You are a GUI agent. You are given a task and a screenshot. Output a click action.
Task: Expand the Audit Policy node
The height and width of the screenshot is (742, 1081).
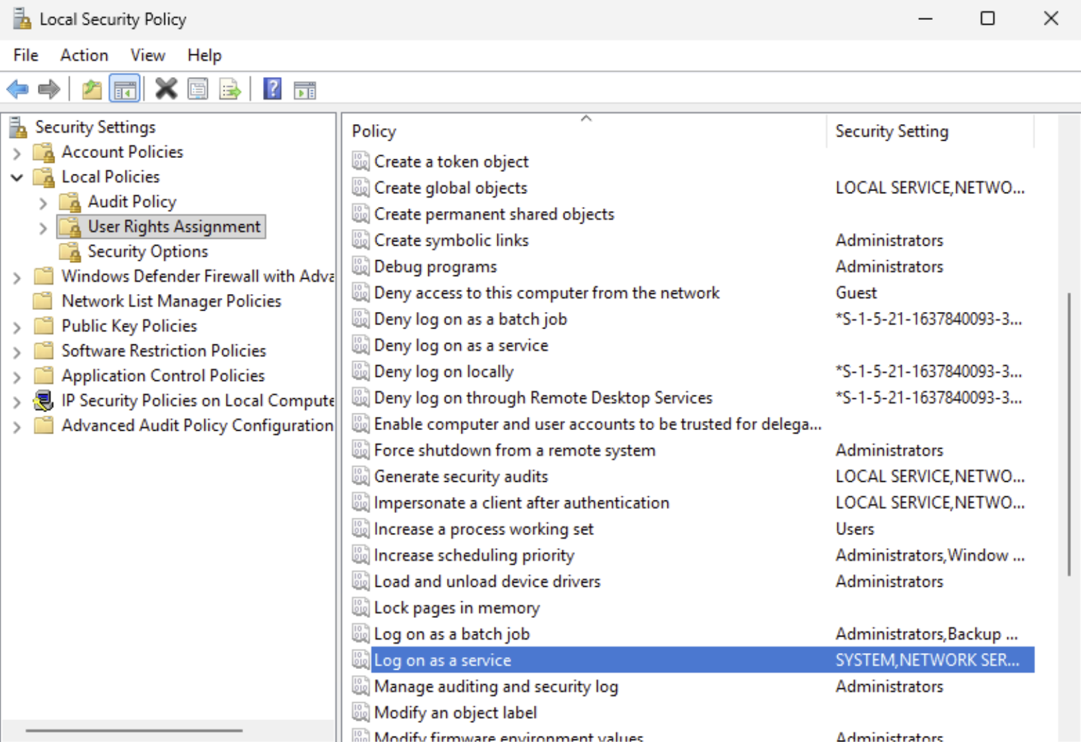point(43,202)
